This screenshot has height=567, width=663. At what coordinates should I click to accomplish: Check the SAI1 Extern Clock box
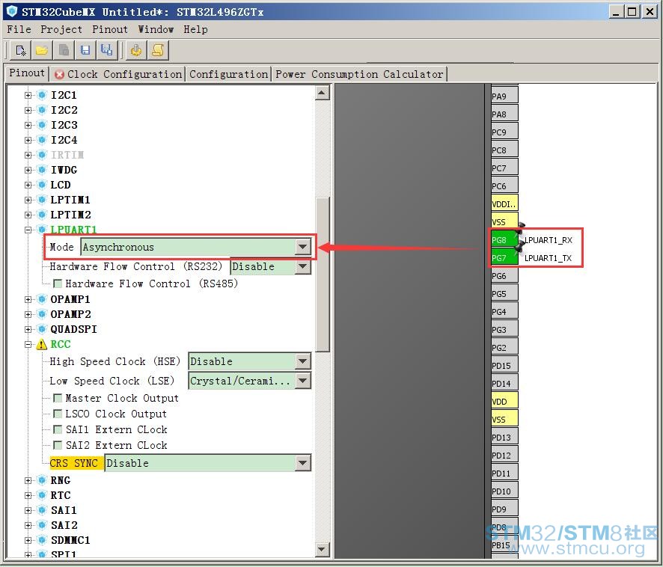click(x=58, y=429)
